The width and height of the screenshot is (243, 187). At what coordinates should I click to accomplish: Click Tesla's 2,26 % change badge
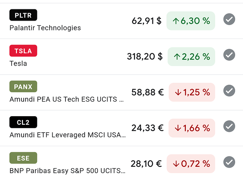(191, 57)
